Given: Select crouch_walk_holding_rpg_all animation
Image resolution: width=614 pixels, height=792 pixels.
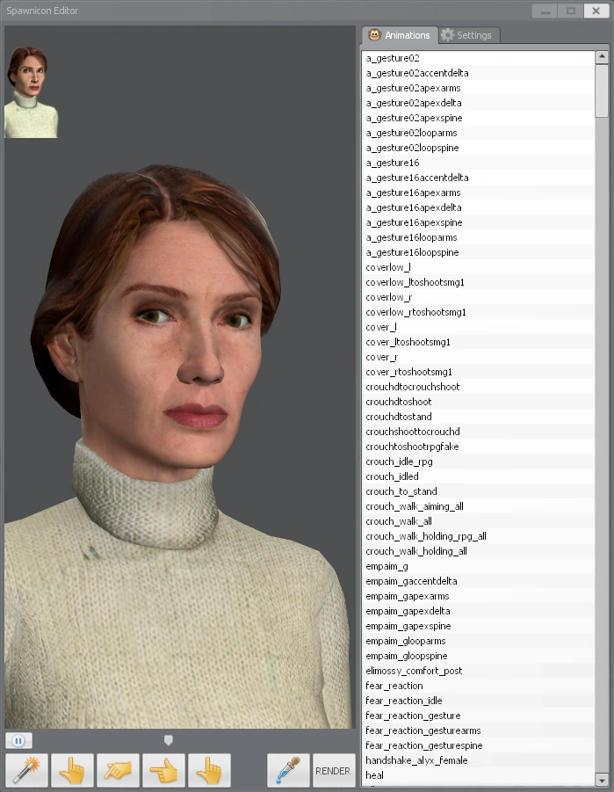Looking at the screenshot, I should [x=478, y=536].
